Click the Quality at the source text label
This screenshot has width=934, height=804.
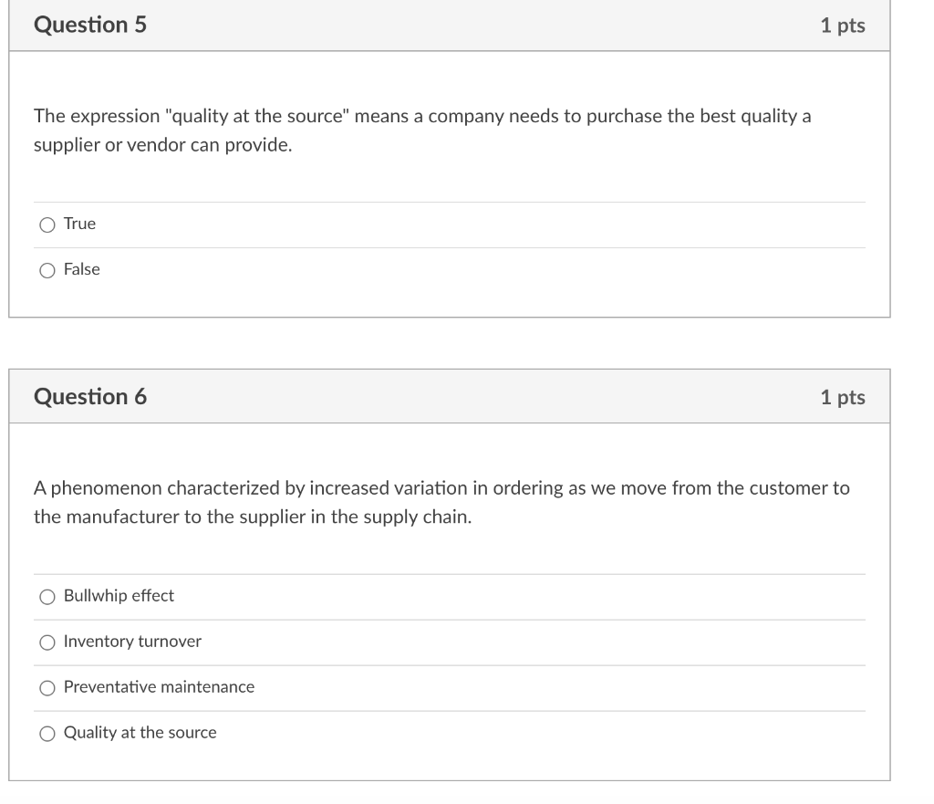point(140,733)
